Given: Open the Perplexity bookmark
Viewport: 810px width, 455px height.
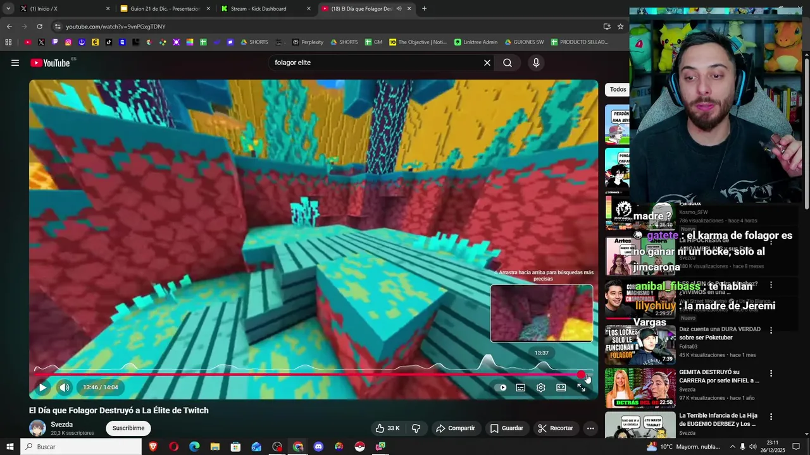Looking at the screenshot, I should (x=308, y=42).
